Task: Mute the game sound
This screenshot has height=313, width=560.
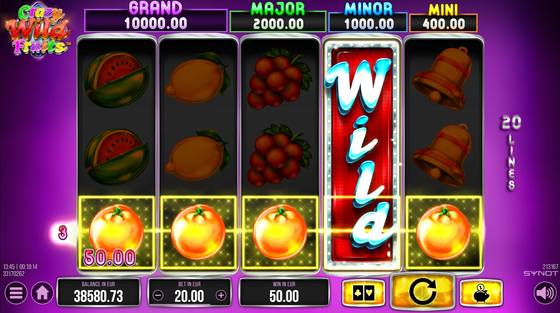Action: (545, 293)
